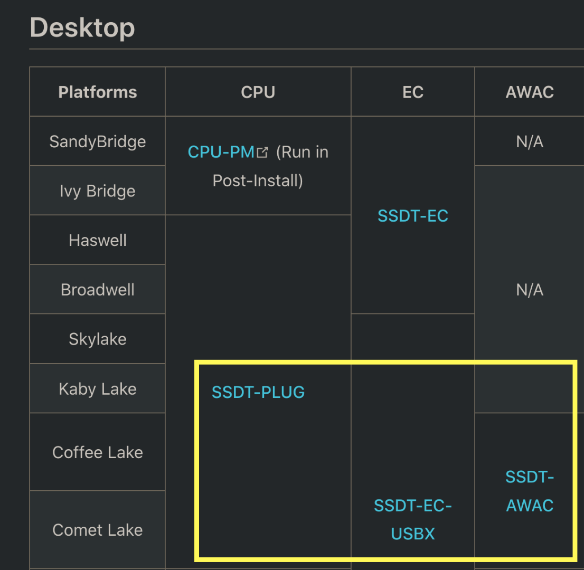Select the Broadwell platform cell
The image size is (584, 570).
pyautogui.click(x=98, y=290)
